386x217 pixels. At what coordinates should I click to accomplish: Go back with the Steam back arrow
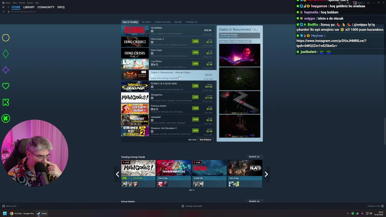tap(4, 7)
